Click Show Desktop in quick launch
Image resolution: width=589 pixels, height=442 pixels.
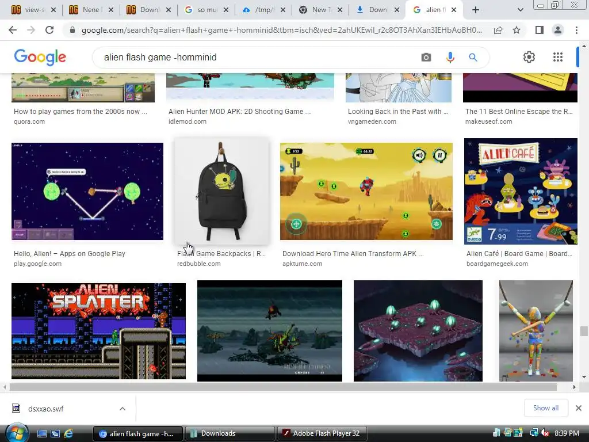coord(41,433)
